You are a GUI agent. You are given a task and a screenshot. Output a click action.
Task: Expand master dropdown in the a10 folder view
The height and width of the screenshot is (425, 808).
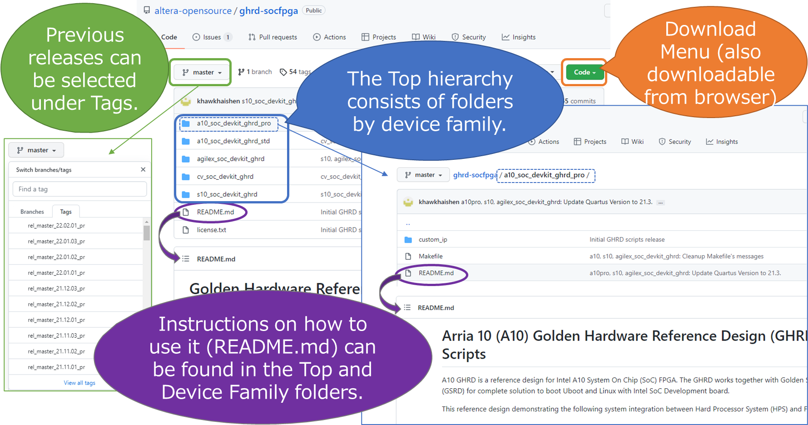[x=423, y=175]
